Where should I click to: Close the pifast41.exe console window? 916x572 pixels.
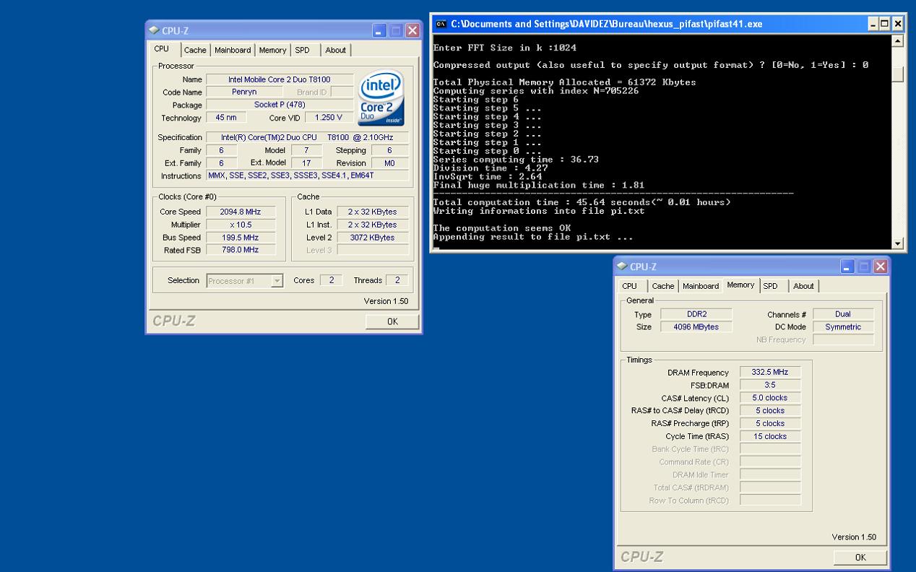[x=898, y=24]
